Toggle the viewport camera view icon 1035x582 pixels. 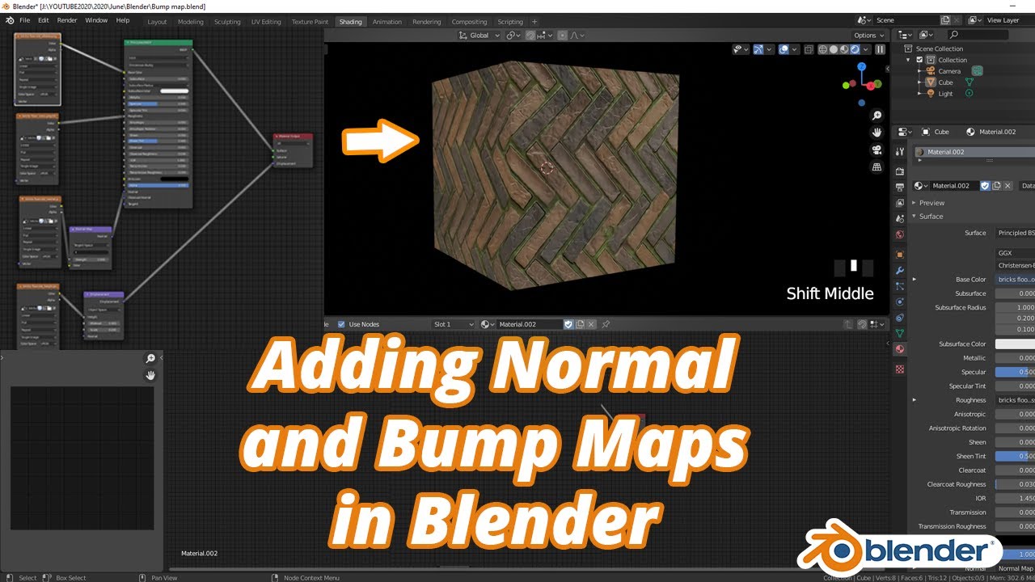point(877,150)
